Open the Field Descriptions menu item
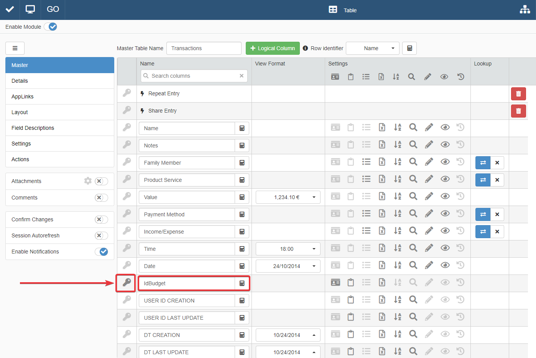Image resolution: width=536 pixels, height=358 pixels. [33, 128]
